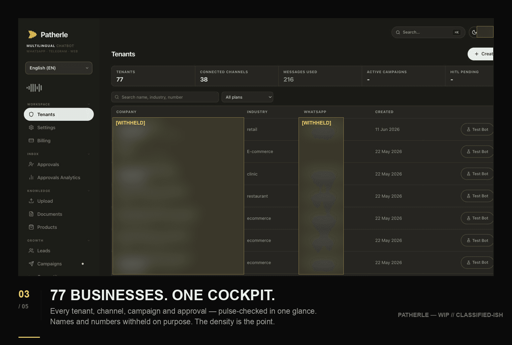
Task: Open the All plans filter dropdown
Action: [x=247, y=97]
